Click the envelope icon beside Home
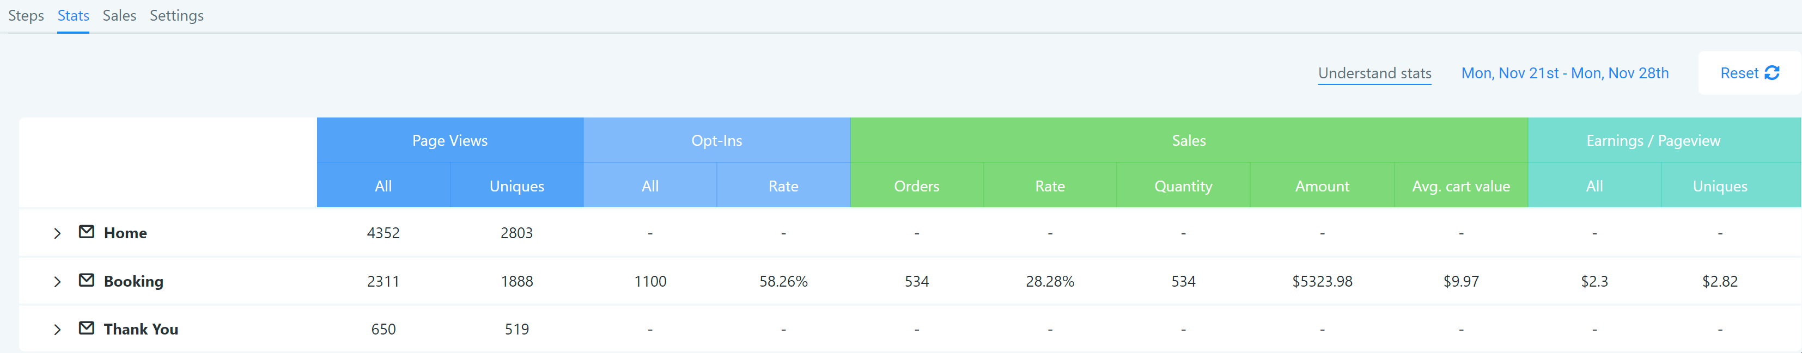 point(87,232)
